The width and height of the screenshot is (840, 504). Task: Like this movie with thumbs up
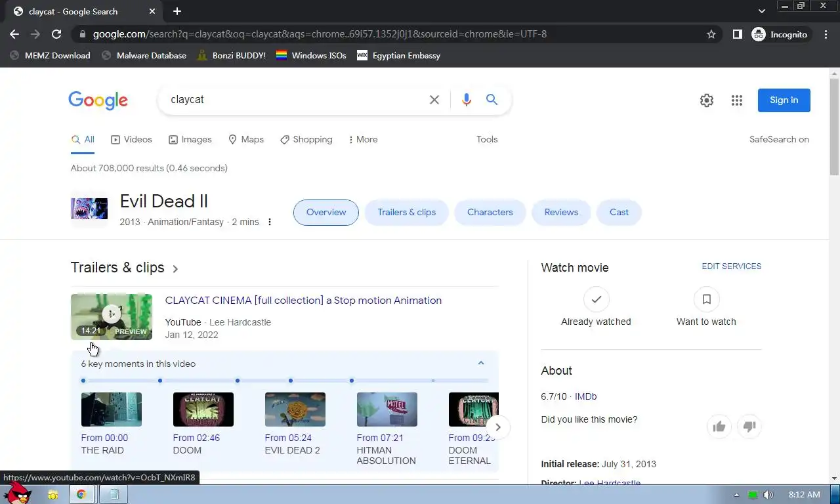[719, 427]
